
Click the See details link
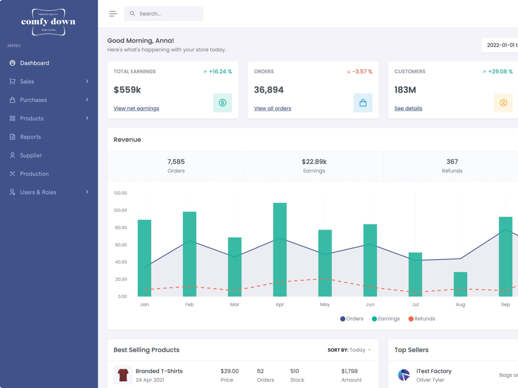pos(408,108)
